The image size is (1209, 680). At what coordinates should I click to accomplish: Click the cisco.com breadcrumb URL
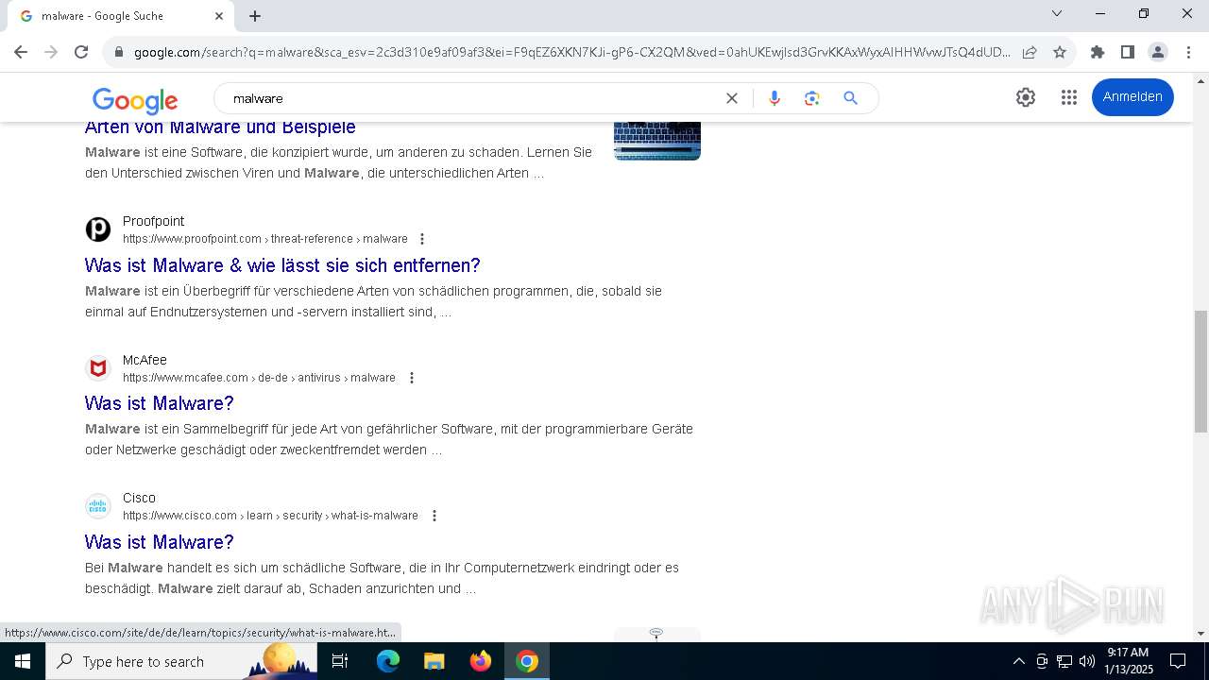point(270,516)
